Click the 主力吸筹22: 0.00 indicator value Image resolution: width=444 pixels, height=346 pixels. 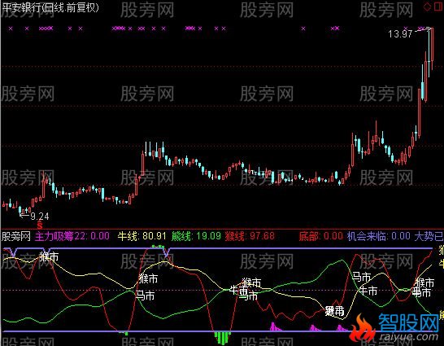72,236
